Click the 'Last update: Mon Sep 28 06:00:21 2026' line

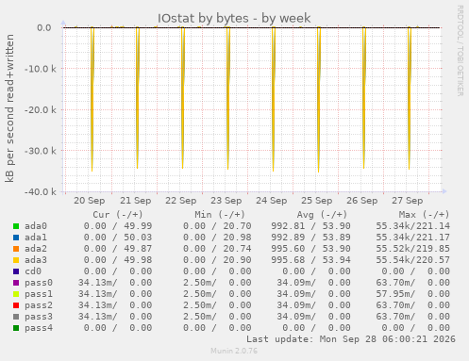[x=351, y=339]
